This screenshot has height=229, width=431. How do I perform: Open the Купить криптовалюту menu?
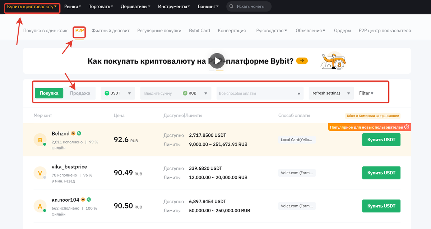[x=32, y=6]
